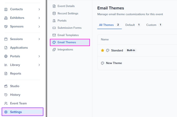177x117 pixels.
Task: Switch to the Custom themes tab
Action: (151, 25)
